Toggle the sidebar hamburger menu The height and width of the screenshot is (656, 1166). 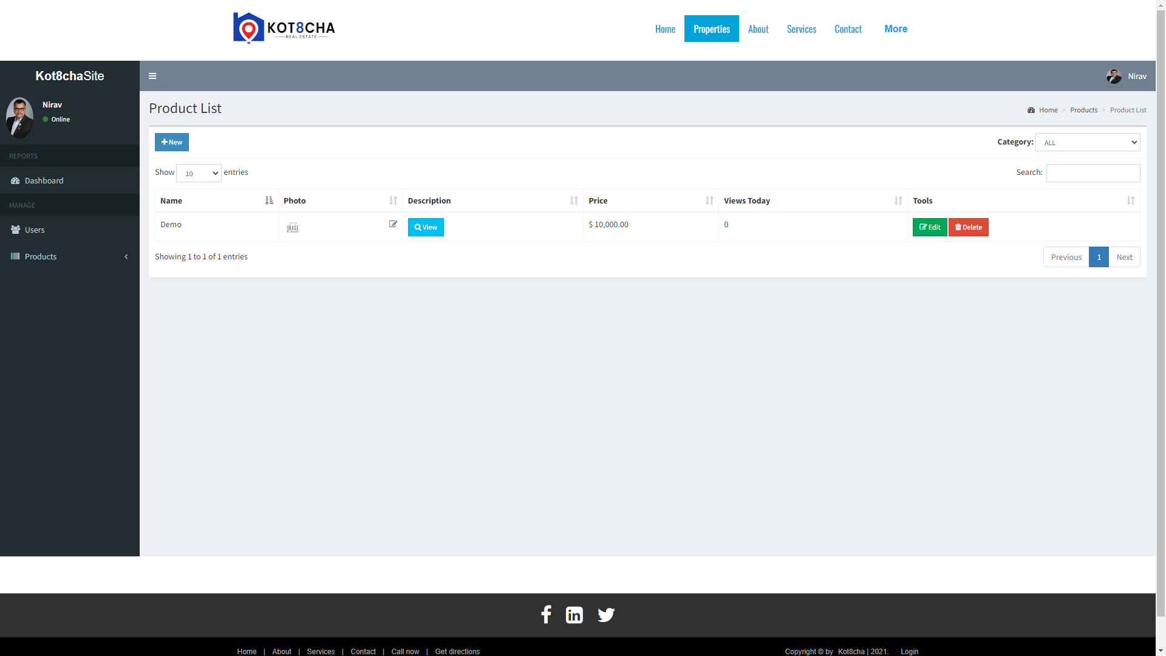152,76
